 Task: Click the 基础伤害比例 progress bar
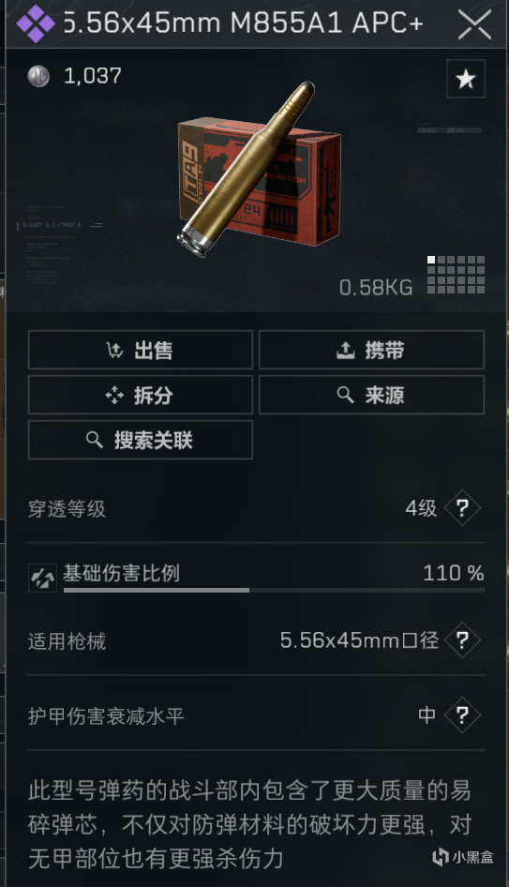click(x=274, y=590)
